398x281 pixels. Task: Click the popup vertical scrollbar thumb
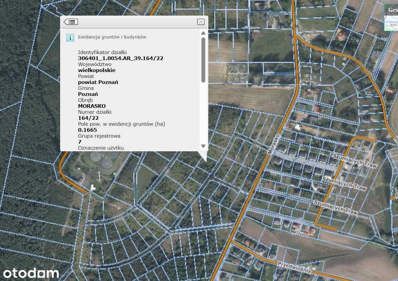point(203,60)
